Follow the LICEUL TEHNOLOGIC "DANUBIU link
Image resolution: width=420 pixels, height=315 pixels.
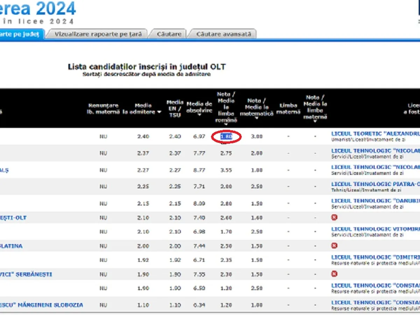375,201
